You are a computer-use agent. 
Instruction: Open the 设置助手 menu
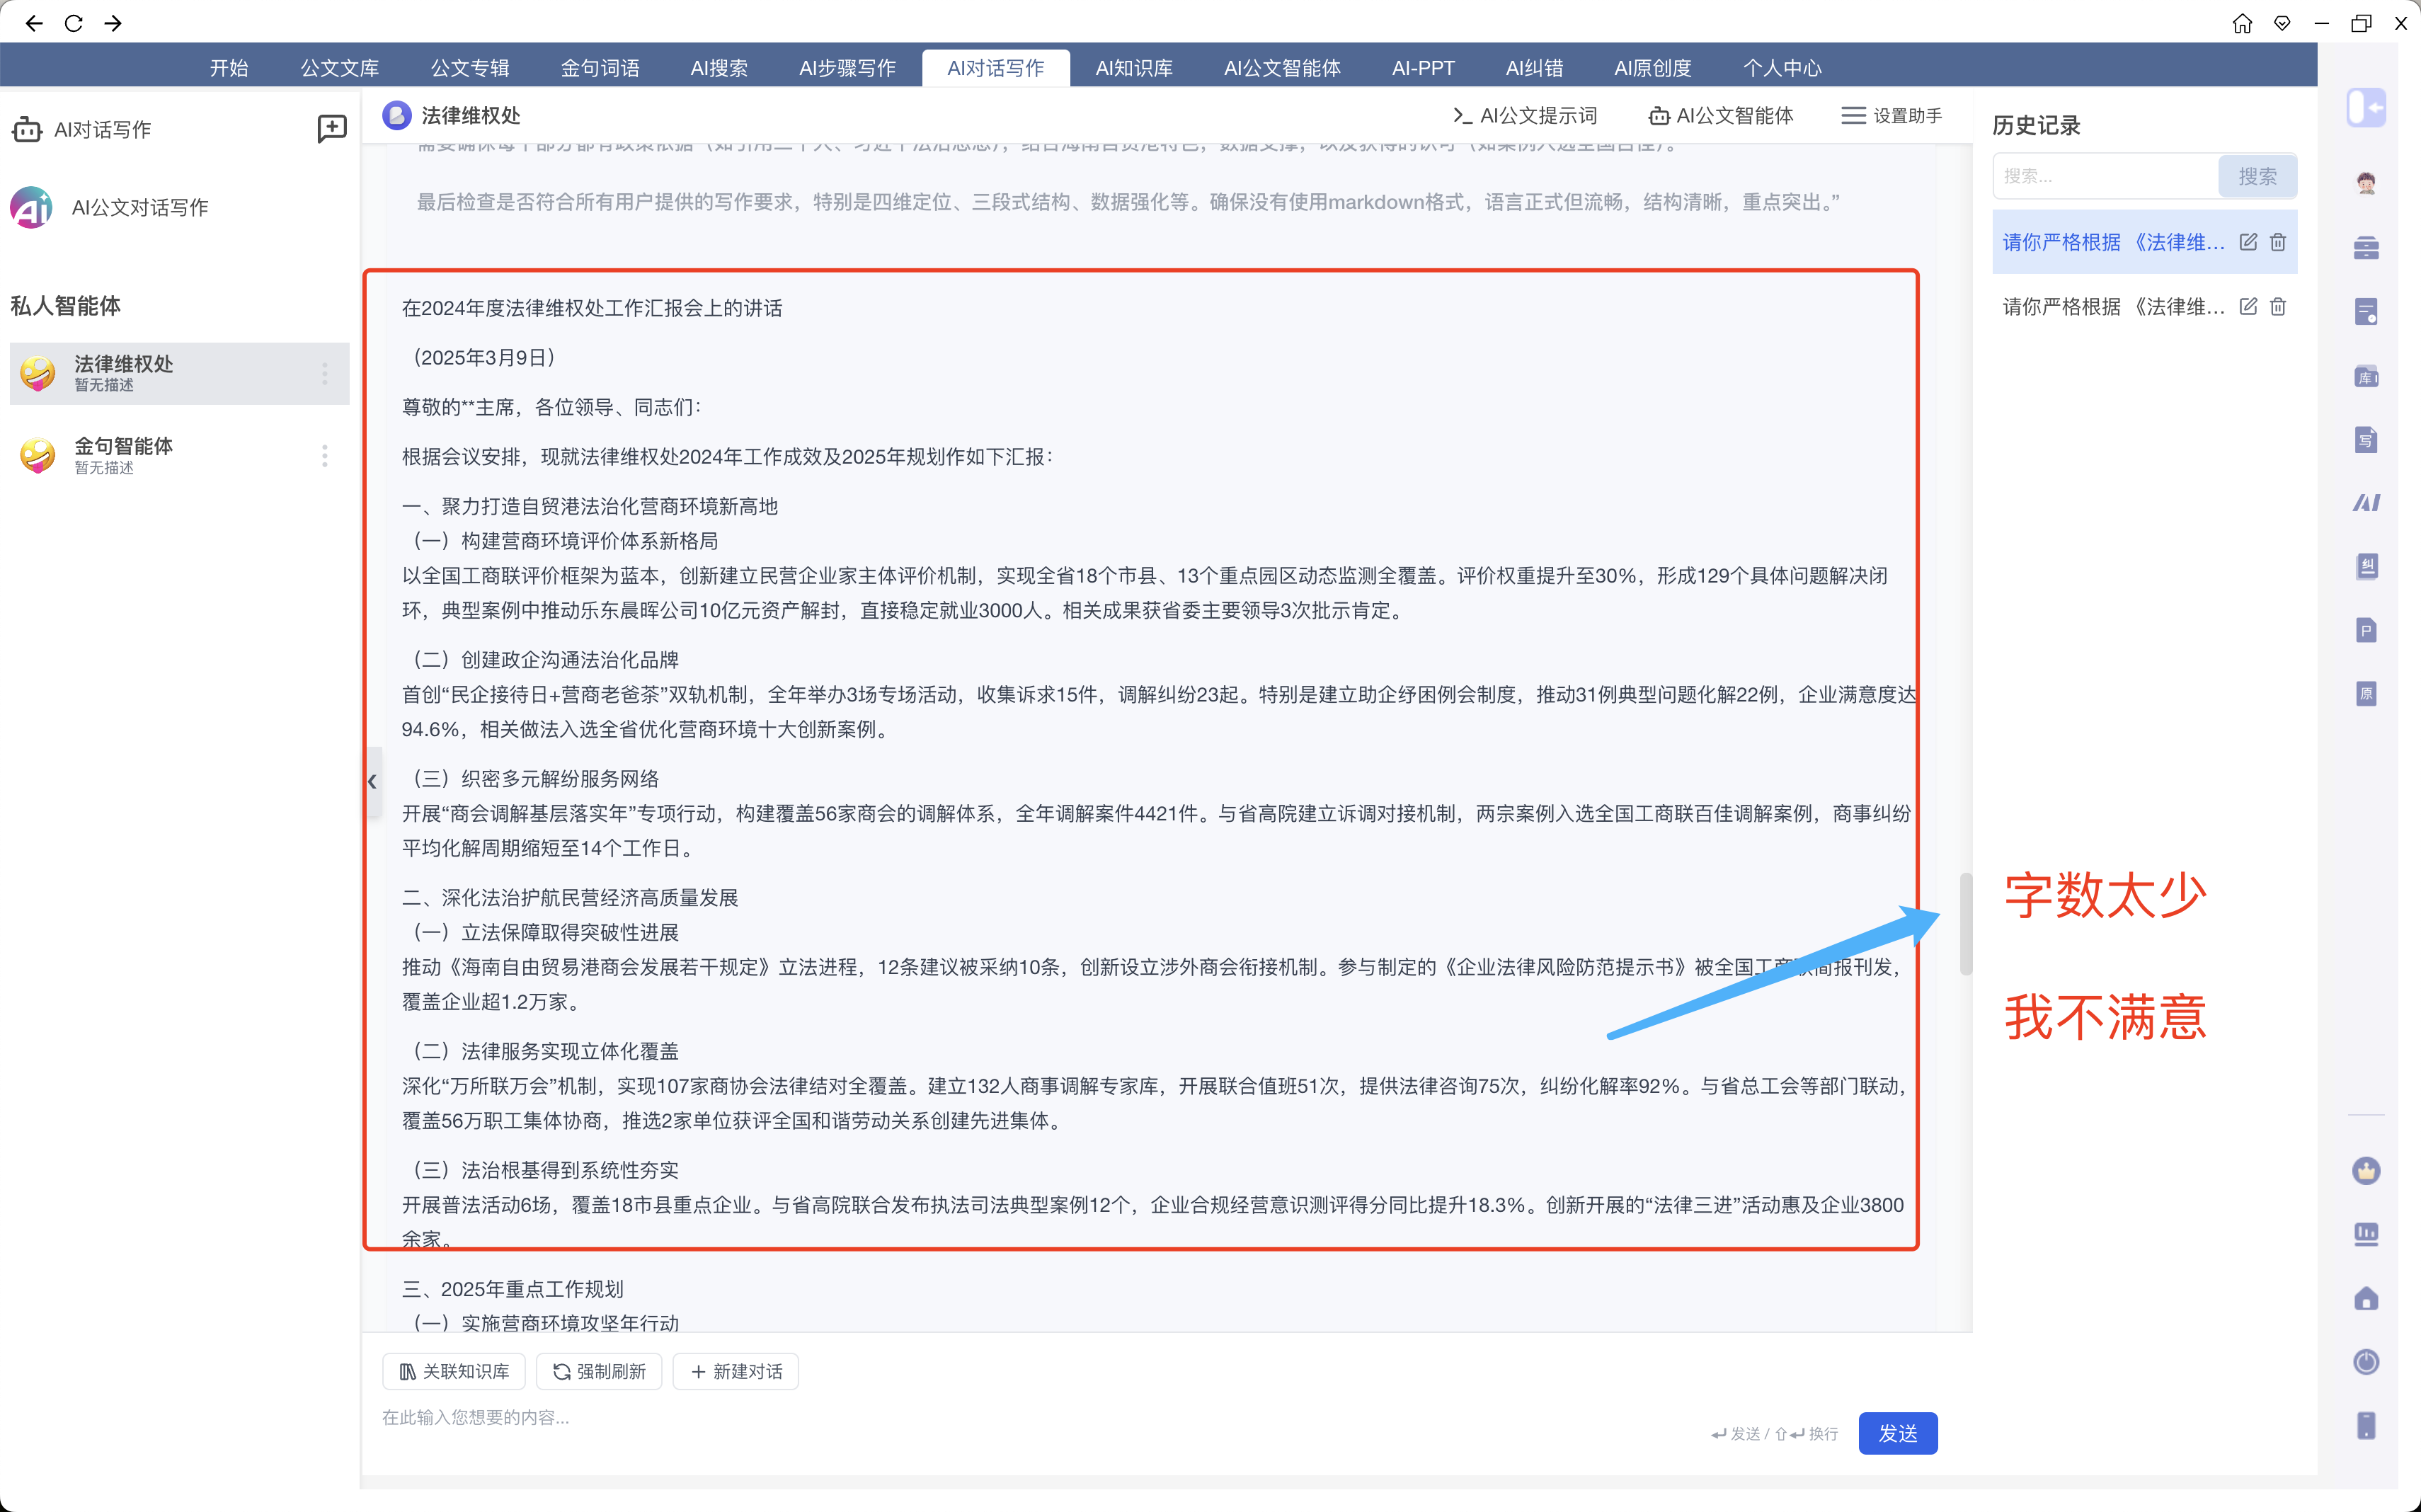click(1892, 116)
